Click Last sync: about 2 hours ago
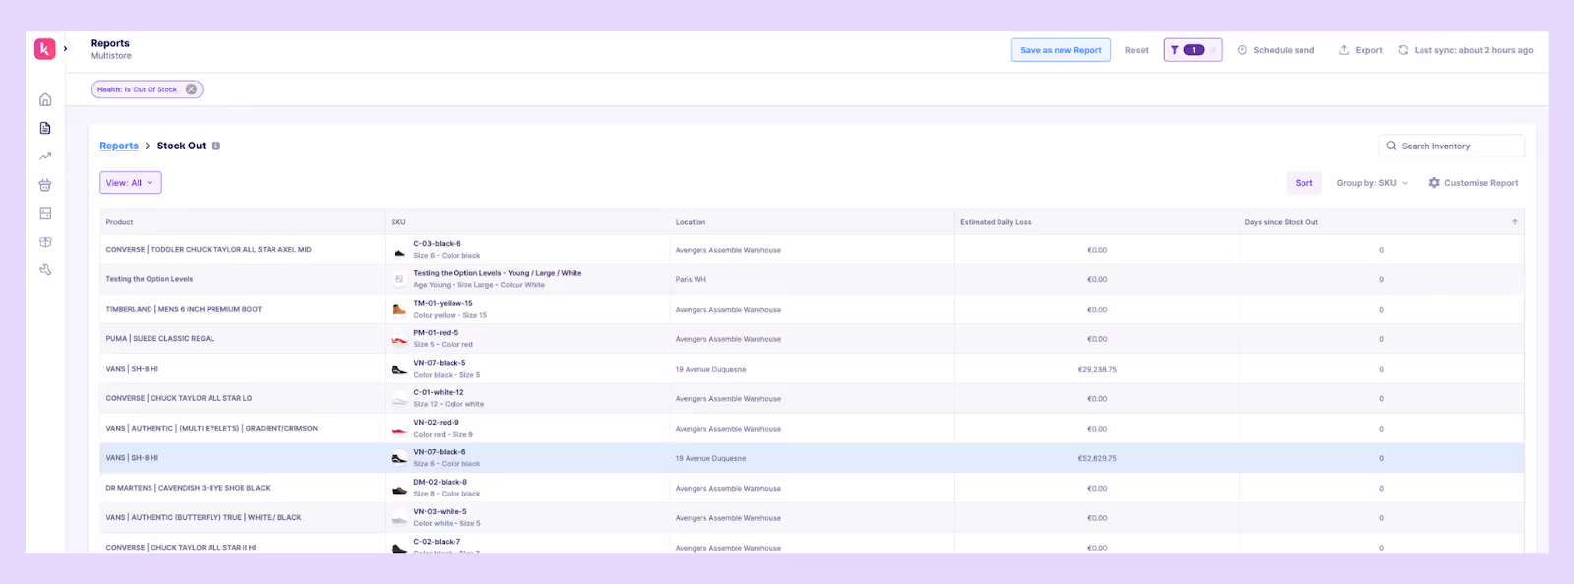This screenshot has height=584, width=1574. coord(1474,50)
